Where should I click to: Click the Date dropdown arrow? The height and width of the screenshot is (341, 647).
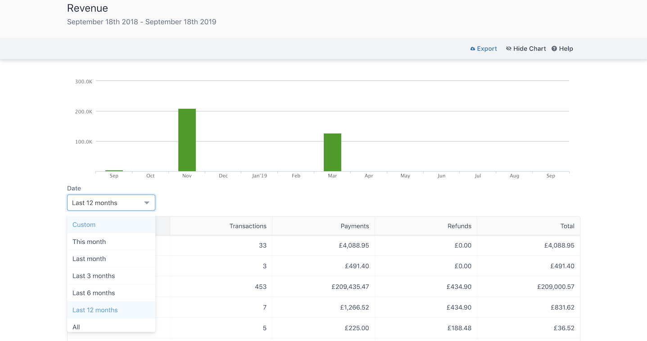pos(147,203)
